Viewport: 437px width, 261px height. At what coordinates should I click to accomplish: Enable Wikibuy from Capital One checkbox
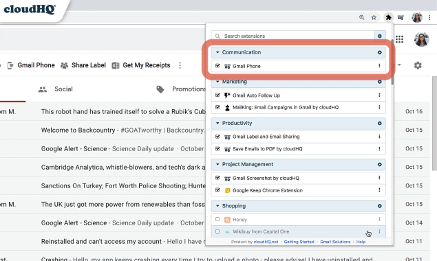[x=217, y=231]
